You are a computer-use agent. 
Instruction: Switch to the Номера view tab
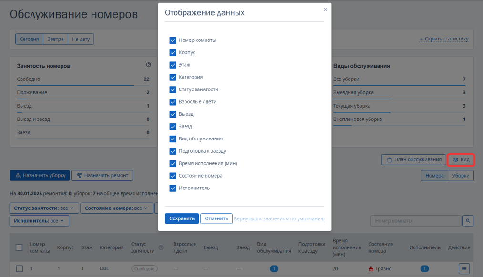pyautogui.click(x=434, y=176)
